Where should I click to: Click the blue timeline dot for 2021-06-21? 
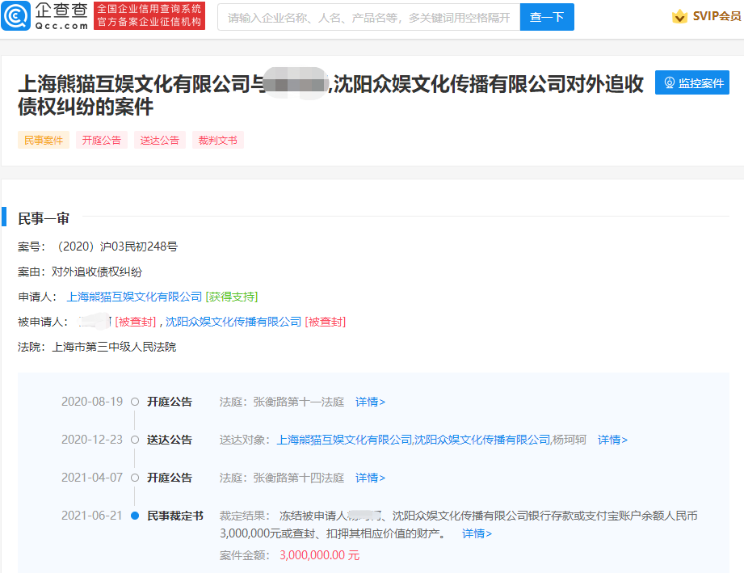[135, 516]
